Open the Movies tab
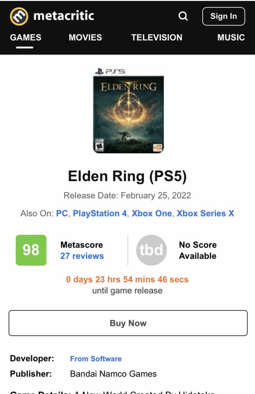The width and height of the screenshot is (255, 394). click(x=85, y=37)
